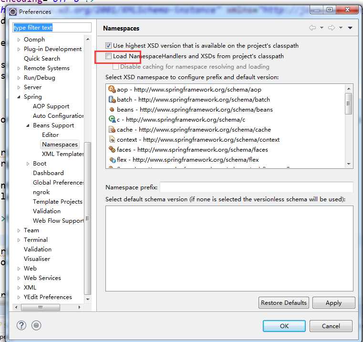Toggle Disable caching for namespace resolving checkbox
This screenshot has height=342, width=363.
coord(115,67)
